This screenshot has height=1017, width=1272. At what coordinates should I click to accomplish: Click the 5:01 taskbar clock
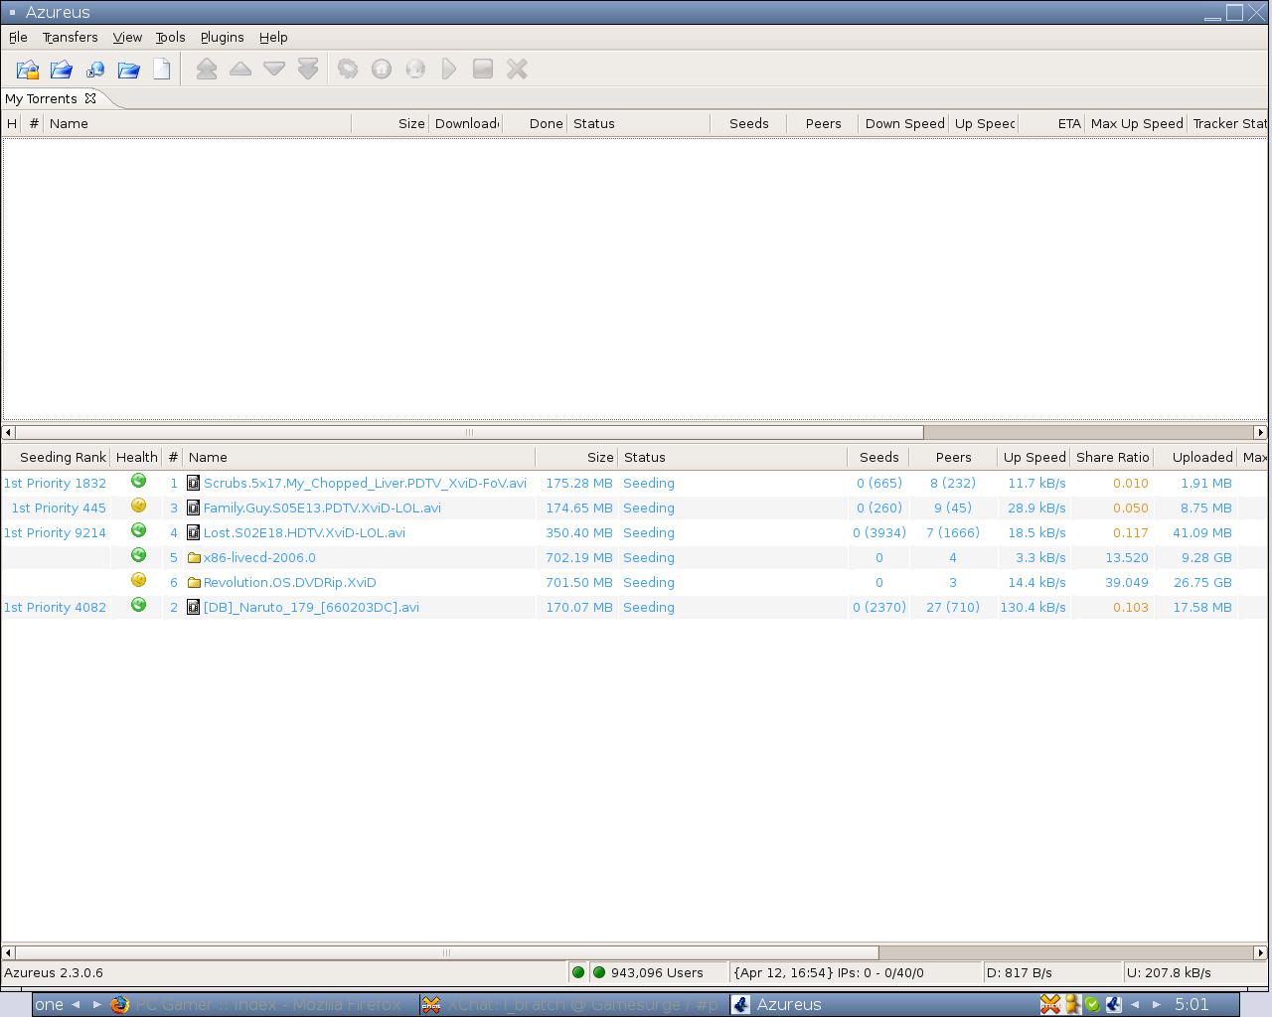click(x=1192, y=1004)
